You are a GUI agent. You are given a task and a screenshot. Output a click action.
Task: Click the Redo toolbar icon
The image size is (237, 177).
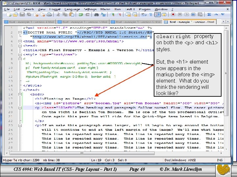(88, 14)
